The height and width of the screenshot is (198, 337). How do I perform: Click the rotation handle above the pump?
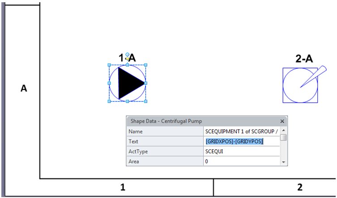tap(128, 55)
